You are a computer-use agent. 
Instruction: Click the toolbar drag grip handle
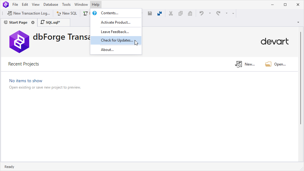coord(2,13)
